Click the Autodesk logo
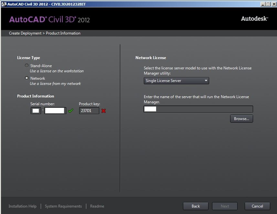This screenshot has width=277, height=214. pyautogui.click(x=255, y=18)
